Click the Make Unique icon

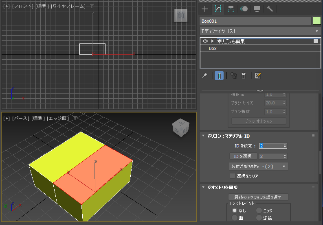[234, 76]
